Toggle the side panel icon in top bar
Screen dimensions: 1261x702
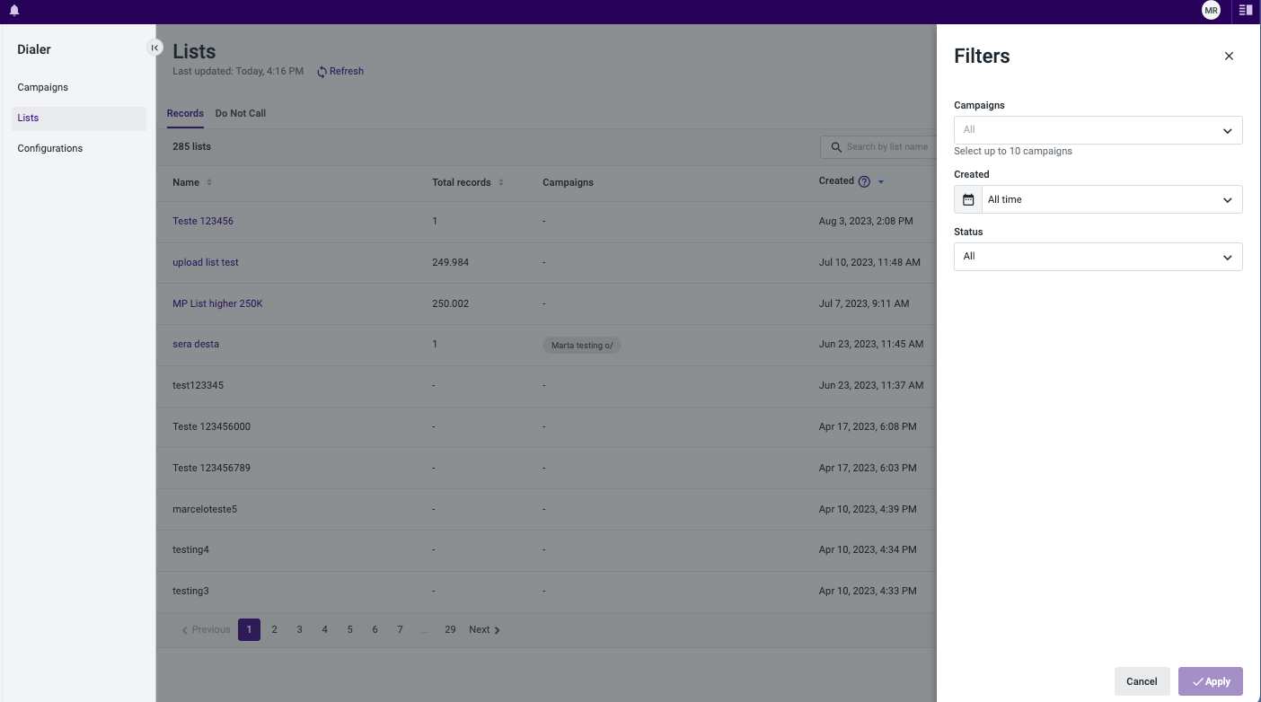pos(1245,11)
